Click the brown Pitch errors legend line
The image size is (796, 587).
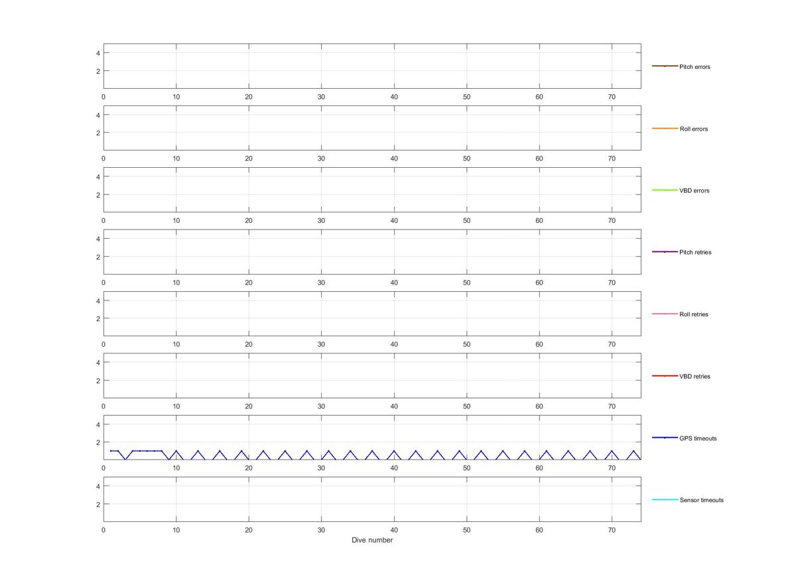point(665,66)
